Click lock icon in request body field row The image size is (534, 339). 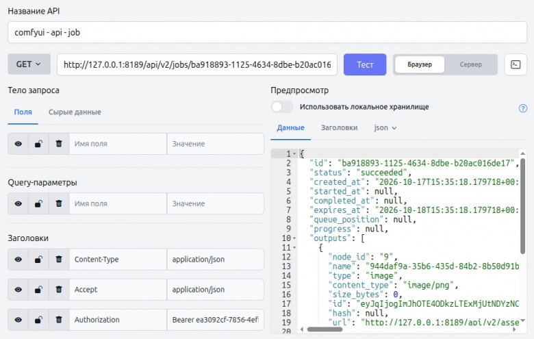[38, 144]
